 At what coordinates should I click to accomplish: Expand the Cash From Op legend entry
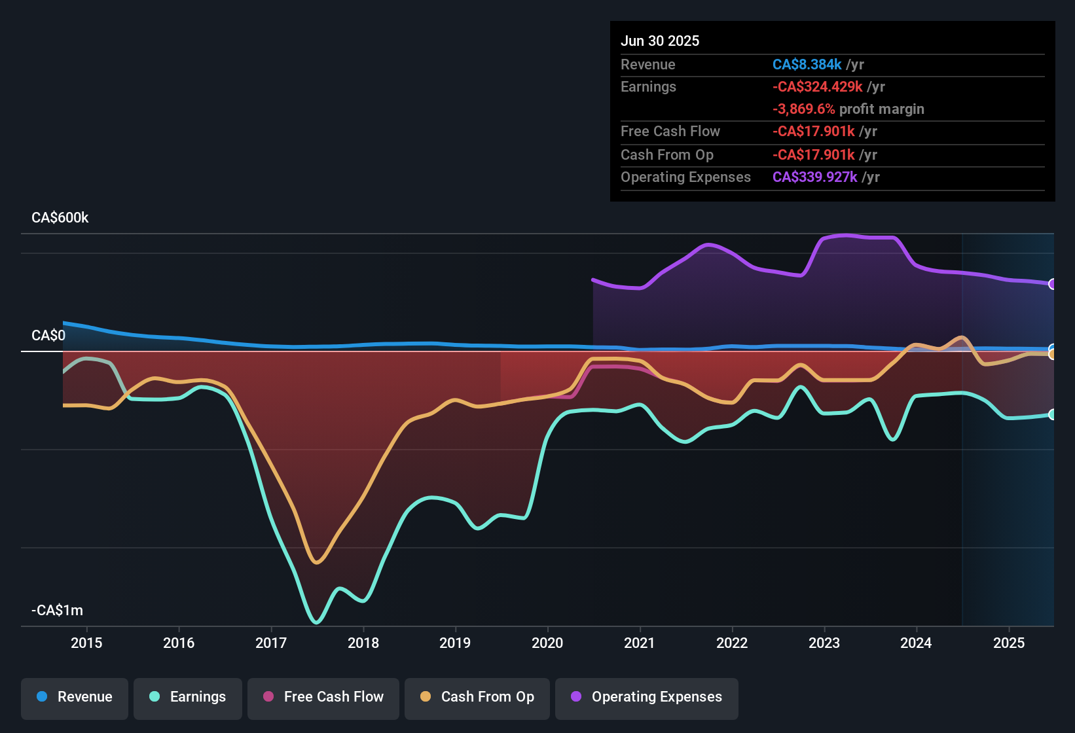[477, 698]
